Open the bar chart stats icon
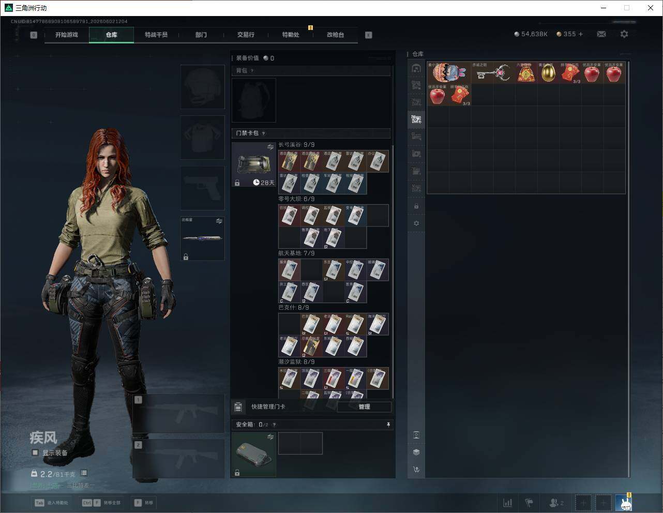The image size is (663, 513). (x=508, y=503)
